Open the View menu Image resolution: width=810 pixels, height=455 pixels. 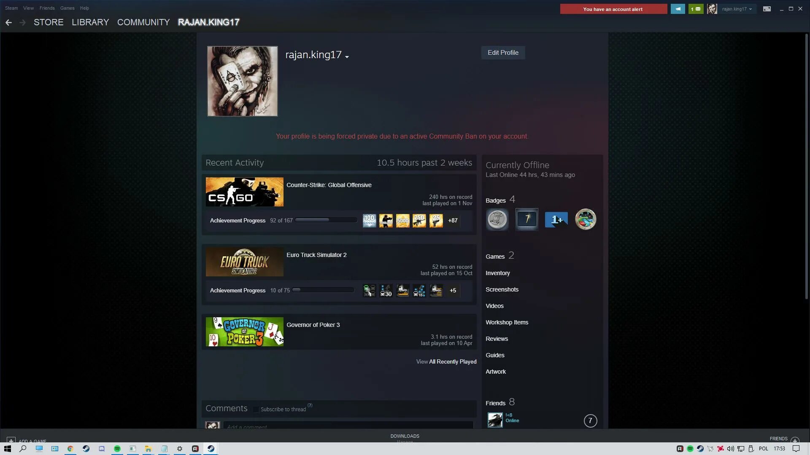coord(28,8)
